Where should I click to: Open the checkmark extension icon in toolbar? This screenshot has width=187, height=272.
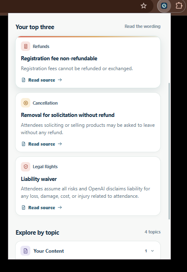pos(164,6)
